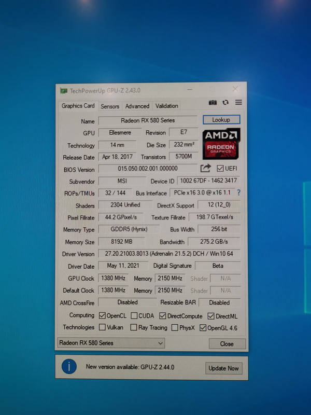The image size is (311, 415).
Task: Click the Digital Signature value Beta
Action: coord(218,266)
